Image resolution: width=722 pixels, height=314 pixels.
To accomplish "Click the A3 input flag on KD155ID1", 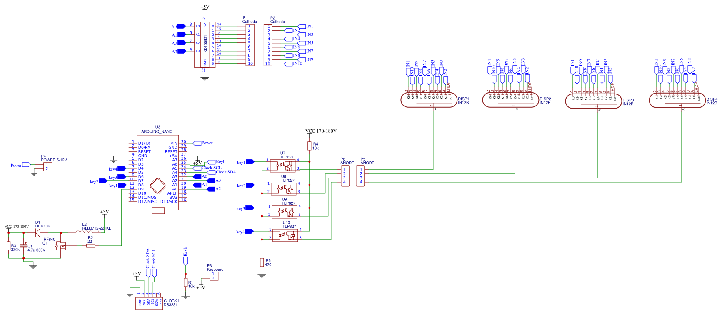I will pyautogui.click(x=179, y=52).
